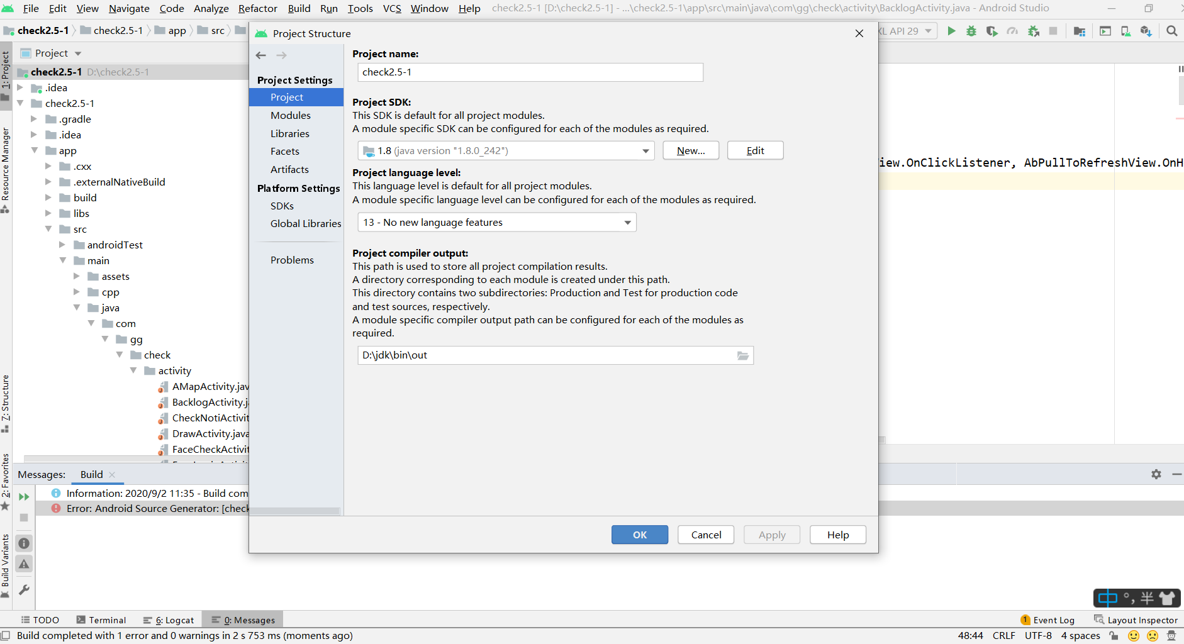
Task: Open the VCS menu
Action: point(392,8)
